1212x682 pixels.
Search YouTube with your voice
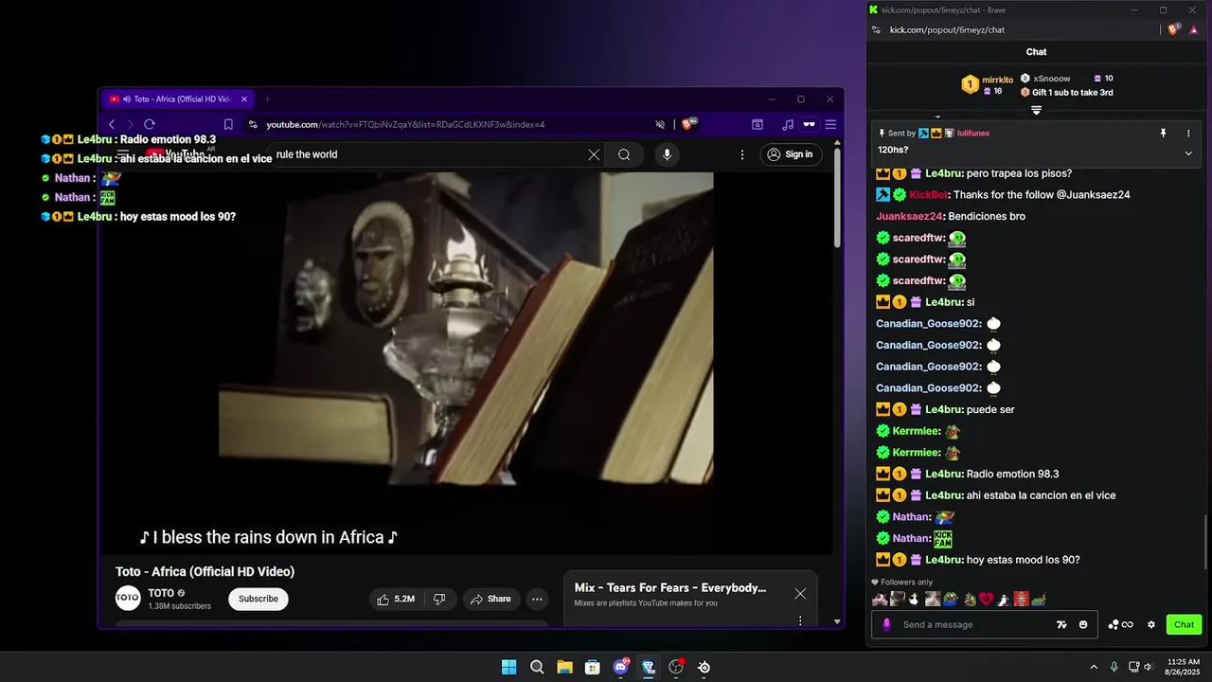coord(667,154)
